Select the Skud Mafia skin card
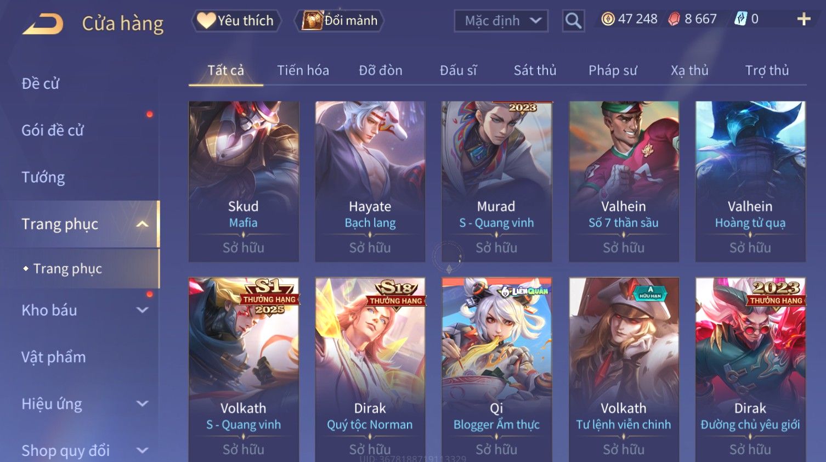This screenshot has width=826, height=462. coord(244,182)
